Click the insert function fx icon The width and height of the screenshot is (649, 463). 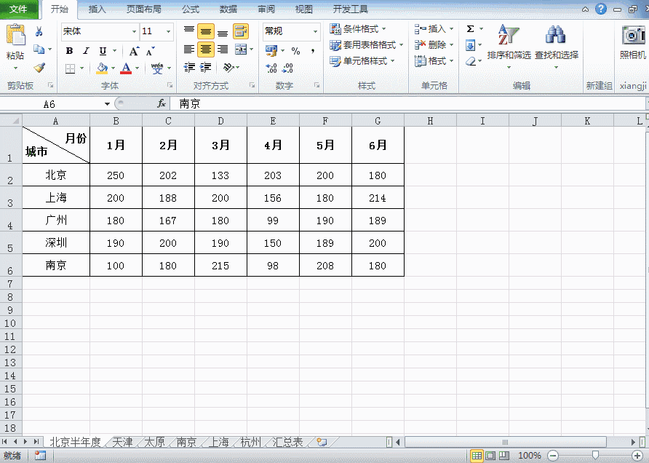click(162, 104)
